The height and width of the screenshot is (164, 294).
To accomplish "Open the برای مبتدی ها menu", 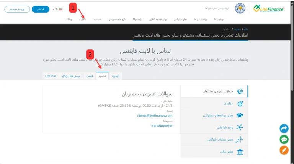I will [x=201, y=19].
